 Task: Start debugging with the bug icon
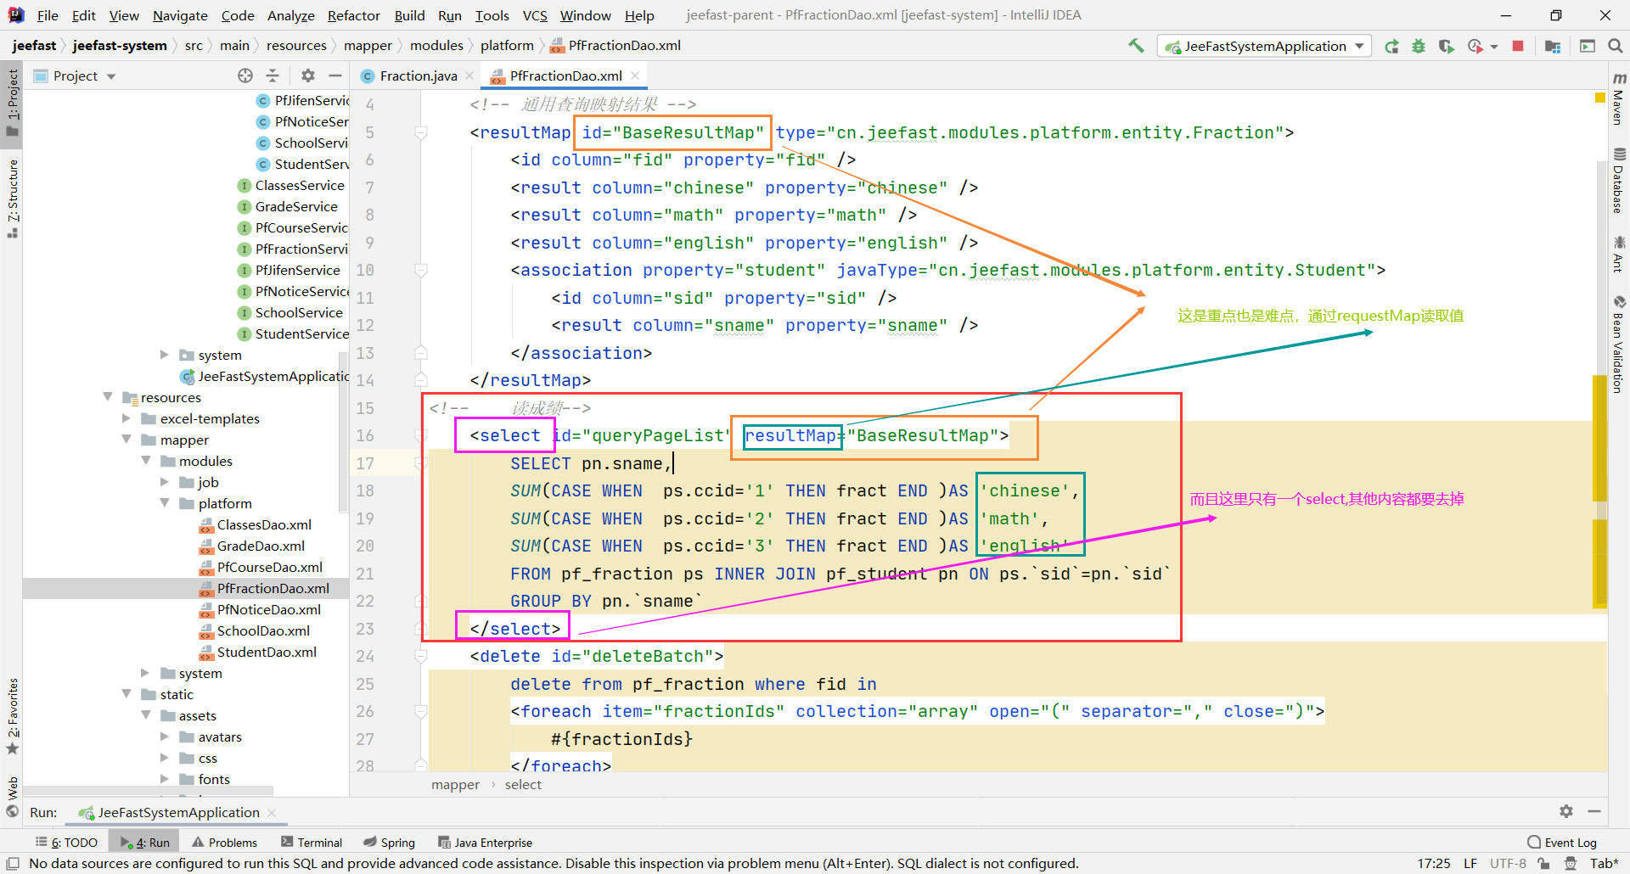pyautogui.click(x=1419, y=46)
